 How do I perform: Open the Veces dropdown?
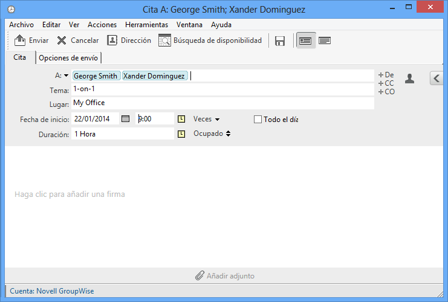click(206, 119)
